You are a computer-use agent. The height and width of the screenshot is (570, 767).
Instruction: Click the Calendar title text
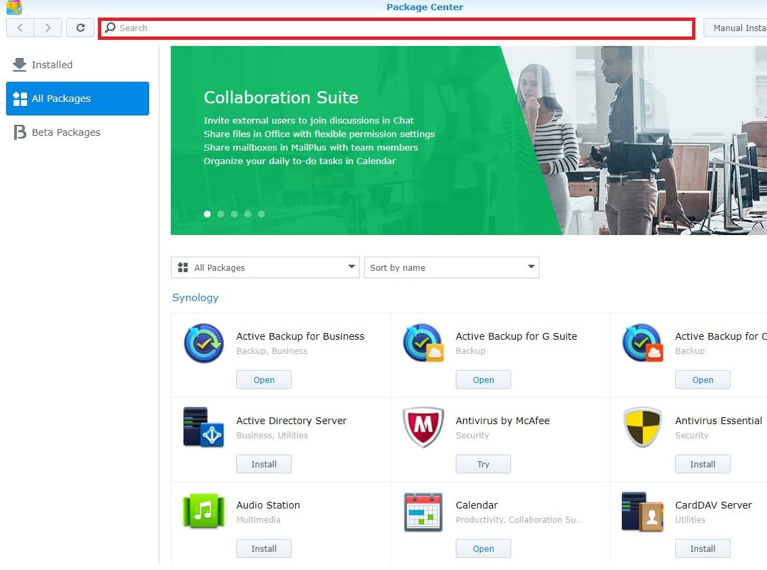[477, 505]
